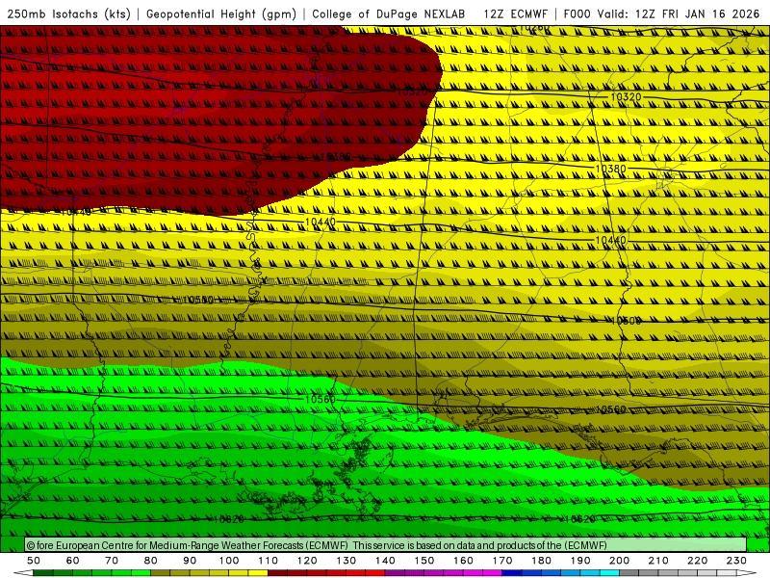Click legend value 200
Image resolution: width=770 pixels, height=578 pixels.
click(x=619, y=561)
